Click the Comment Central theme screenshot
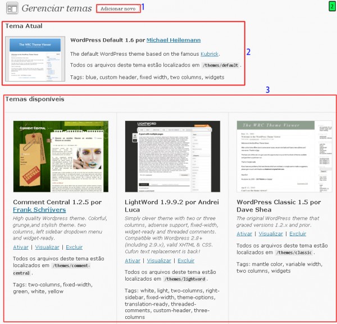The image size is (337, 324). pos(61,156)
